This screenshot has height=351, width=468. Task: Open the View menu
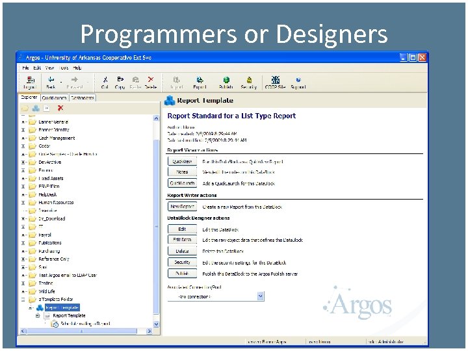coord(49,68)
